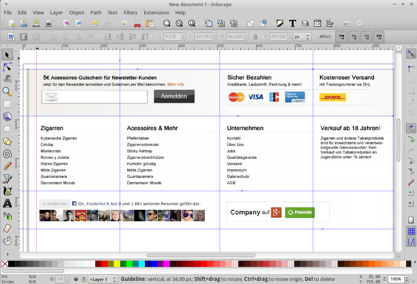Pick the Spiral drawing tool
Viewport: 417px width, 284px height.
7,154
